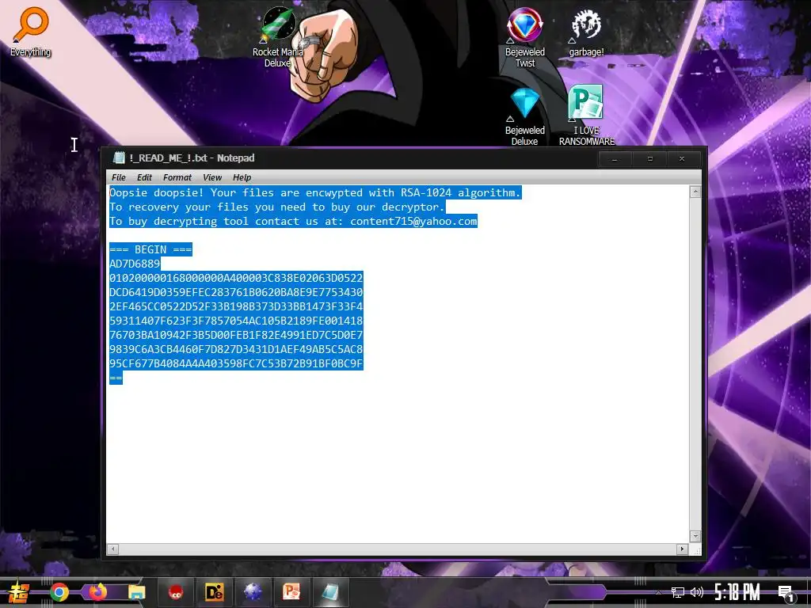The height and width of the screenshot is (608, 811).
Task: Open the File menu in Notepad
Action: [x=119, y=177]
